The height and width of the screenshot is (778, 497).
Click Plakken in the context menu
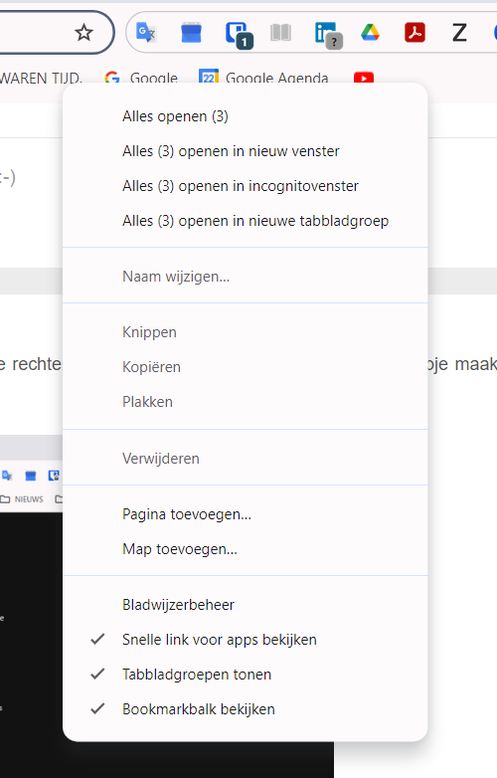coord(245,402)
